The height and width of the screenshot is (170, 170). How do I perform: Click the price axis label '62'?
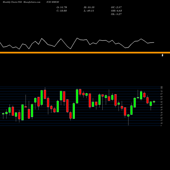coord(161,97)
